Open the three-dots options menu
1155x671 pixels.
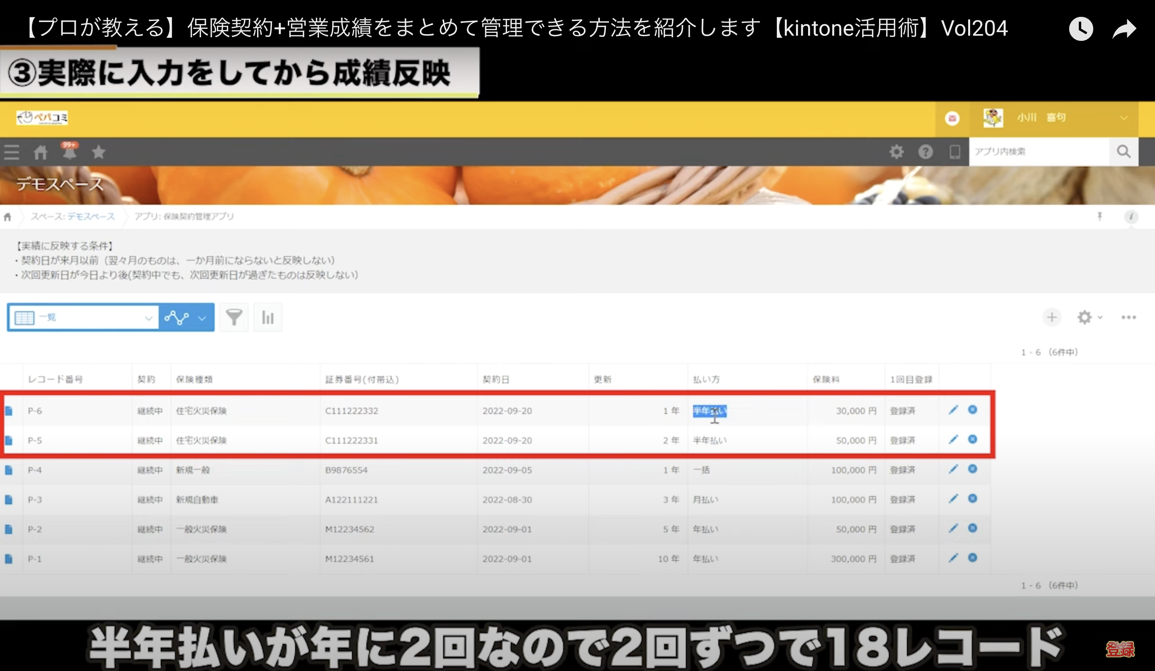pos(1129,317)
